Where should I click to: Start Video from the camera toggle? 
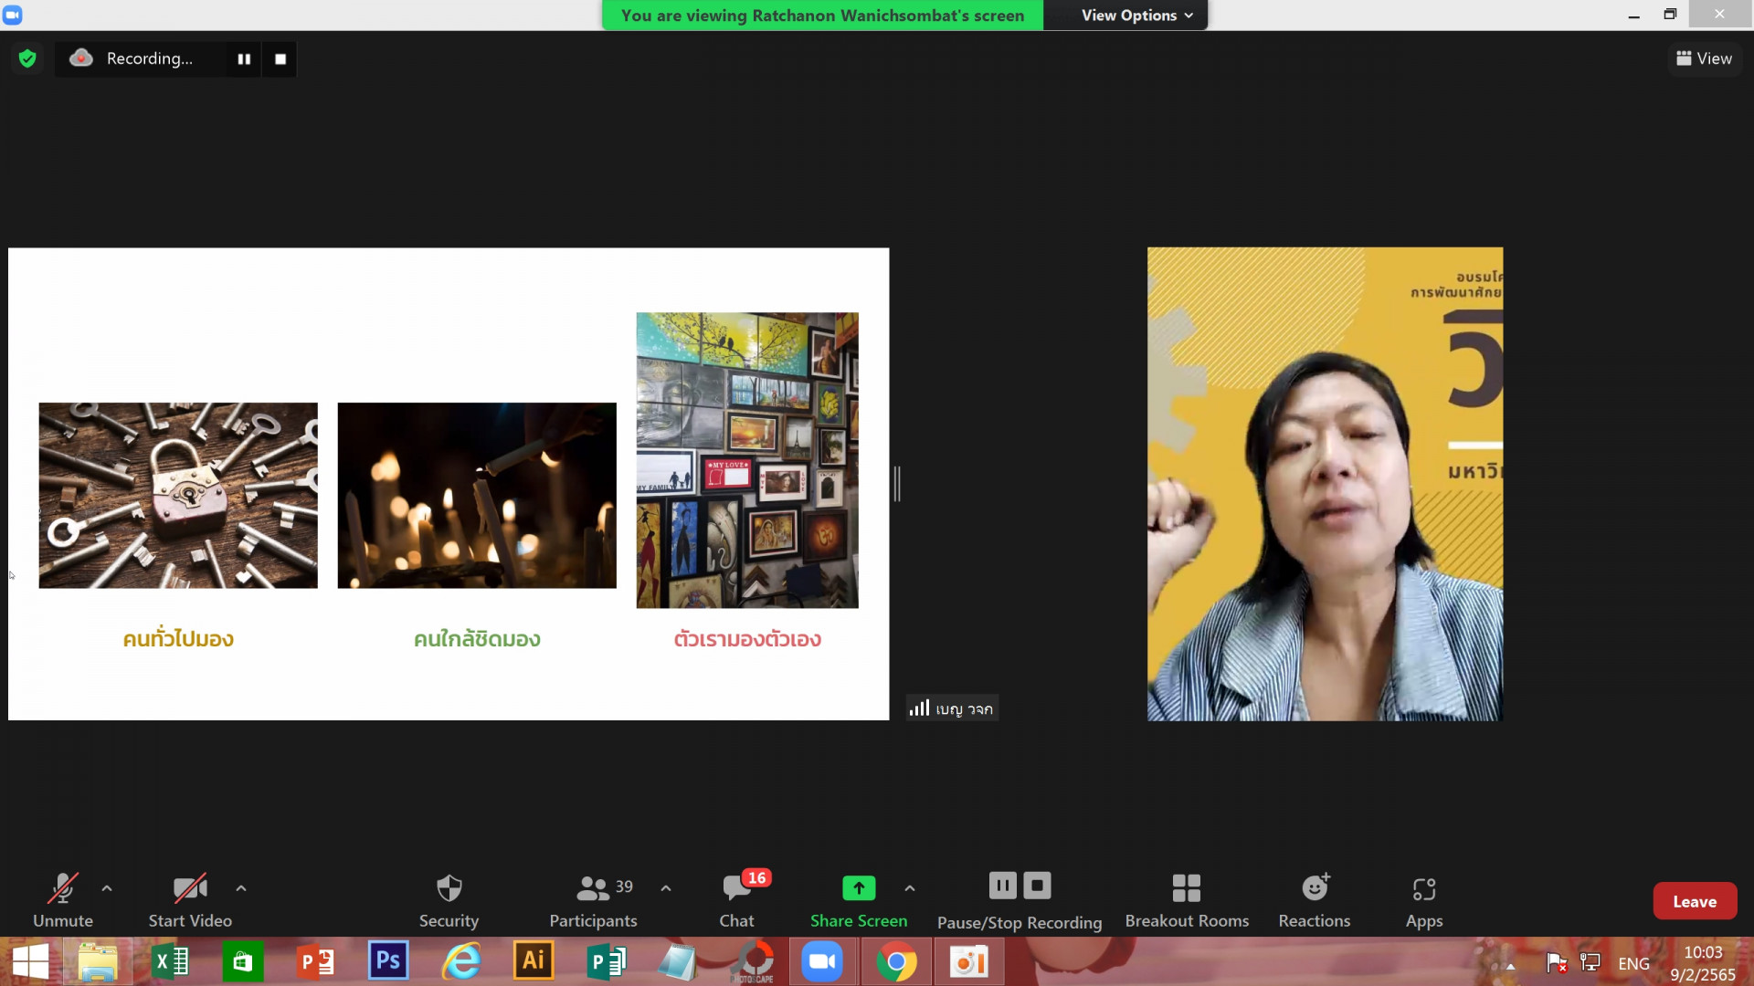tap(190, 900)
